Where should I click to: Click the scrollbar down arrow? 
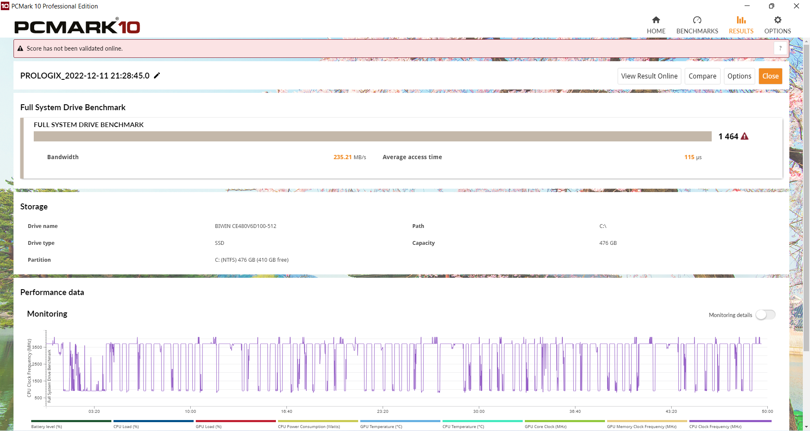point(806,427)
